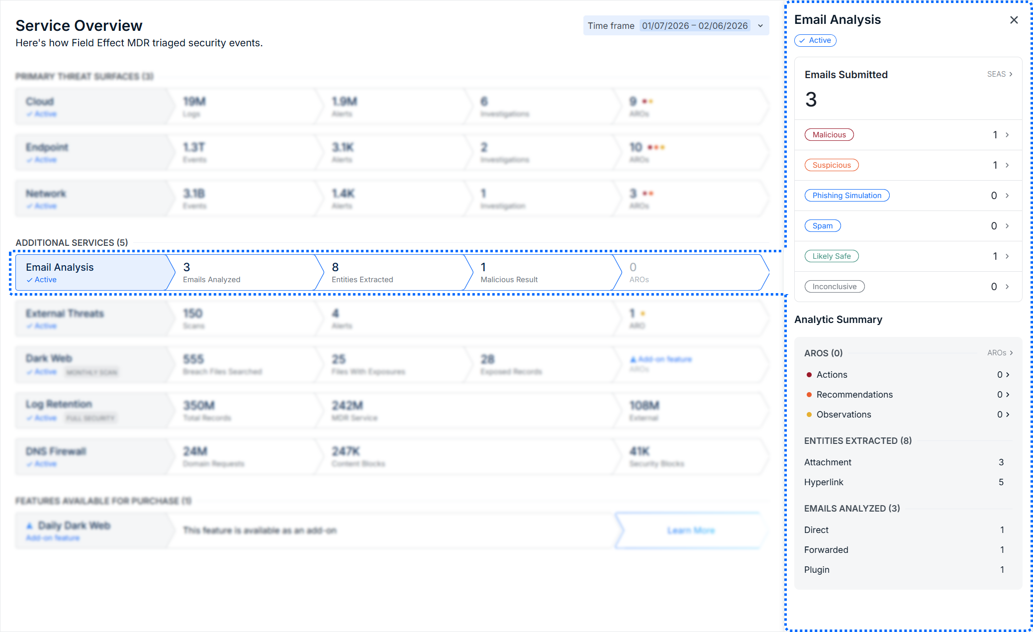The image size is (1033, 632).
Task: Open the Phishing Simulation tag row
Action: (846, 196)
